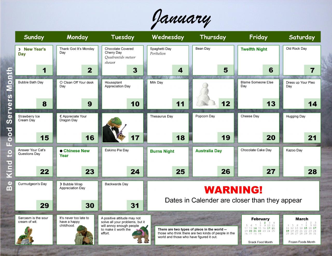Open the March mini calendar
The height and width of the screenshot is (256, 332).
coord(302,230)
